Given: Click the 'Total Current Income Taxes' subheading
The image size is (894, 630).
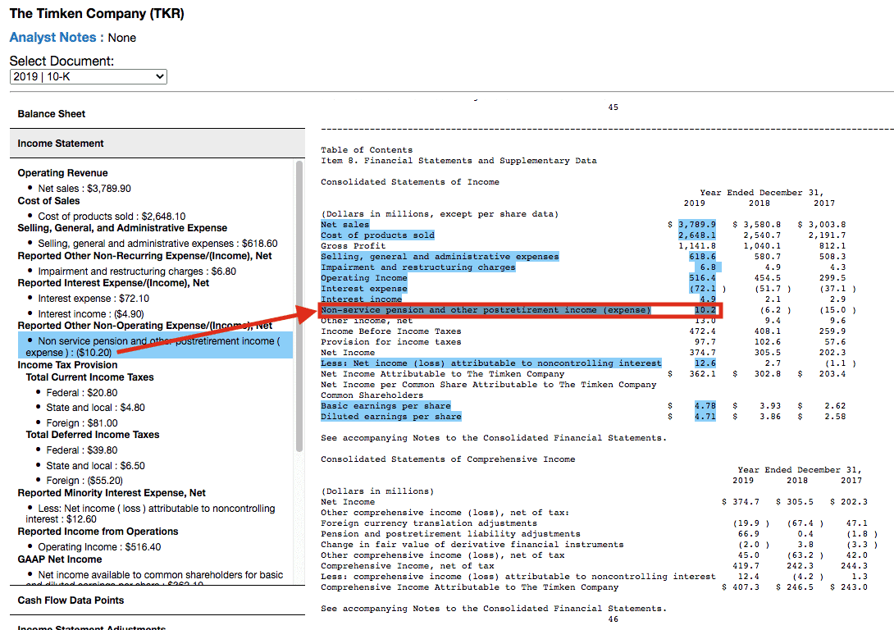Looking at the screenshot, I should tap(89, 377).
